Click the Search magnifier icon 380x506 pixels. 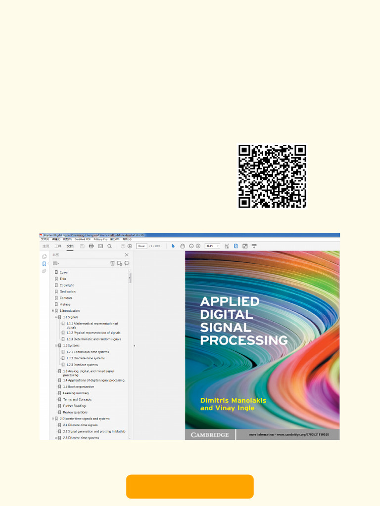(x=109, y=246)
